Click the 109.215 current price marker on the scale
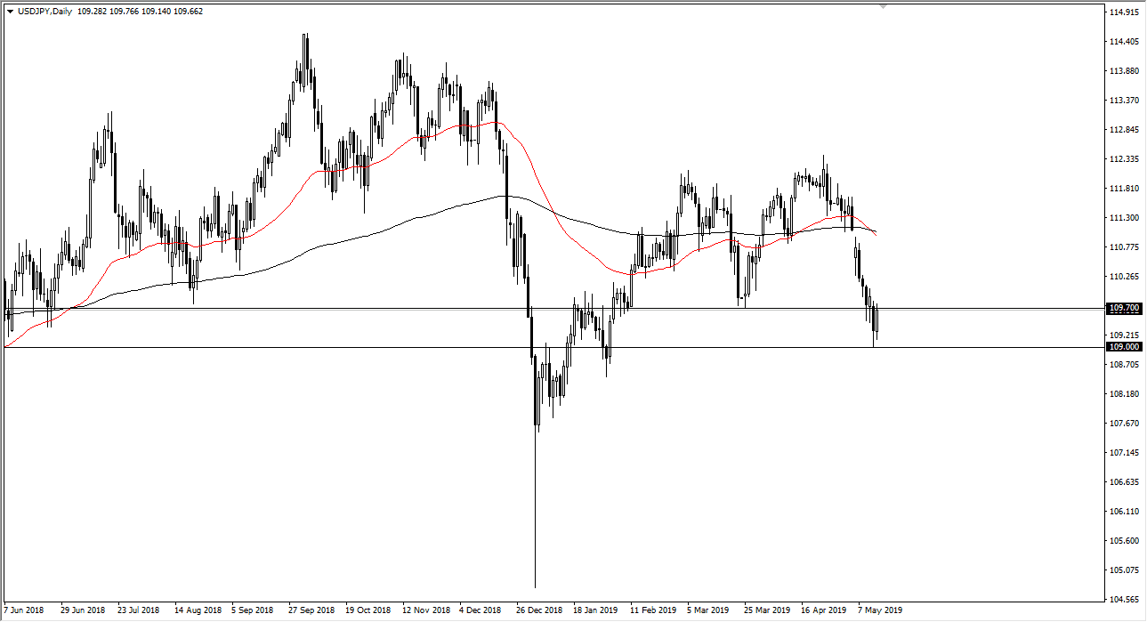 1122,335
